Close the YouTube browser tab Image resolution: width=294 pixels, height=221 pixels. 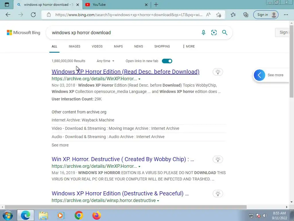tap(146, 5)
